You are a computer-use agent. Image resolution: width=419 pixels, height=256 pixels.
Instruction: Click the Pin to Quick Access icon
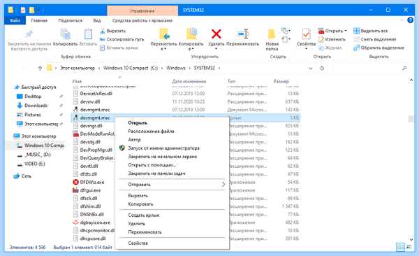[x=29, y=34]
